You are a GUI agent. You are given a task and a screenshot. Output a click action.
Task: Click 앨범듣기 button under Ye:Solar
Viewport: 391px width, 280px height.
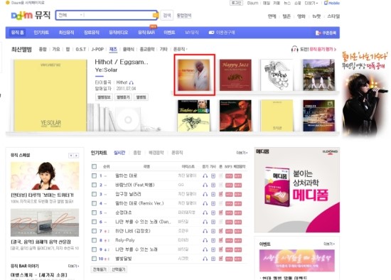point(123,97)
